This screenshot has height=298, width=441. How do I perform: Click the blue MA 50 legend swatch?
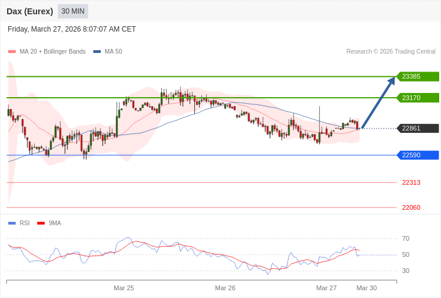coord(97,52)
